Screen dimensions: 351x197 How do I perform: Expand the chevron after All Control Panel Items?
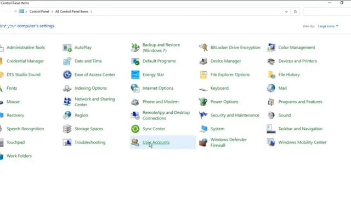(x=92, y=11)
